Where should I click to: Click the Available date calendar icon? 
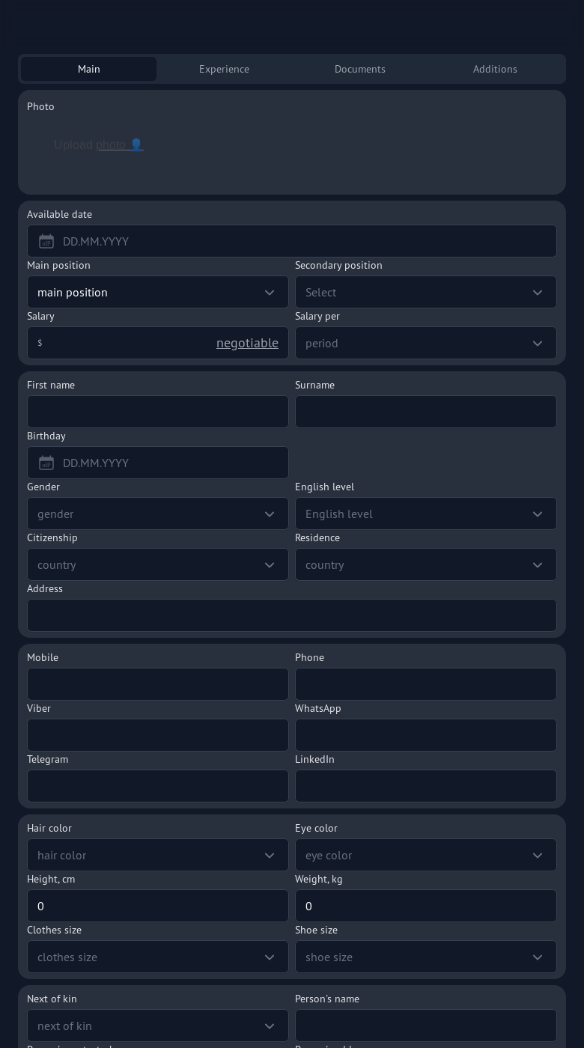tap(46, 241)
